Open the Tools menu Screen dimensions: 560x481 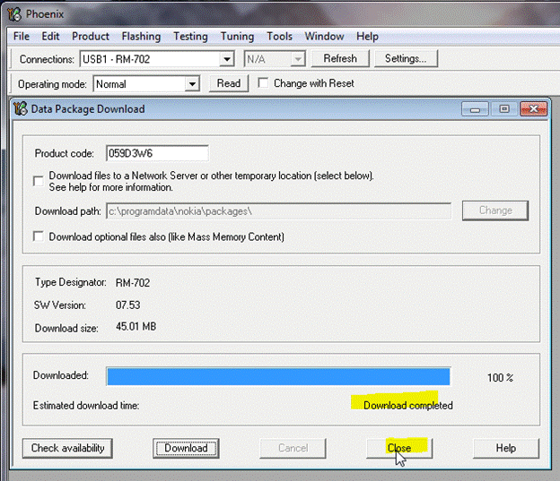280,37
